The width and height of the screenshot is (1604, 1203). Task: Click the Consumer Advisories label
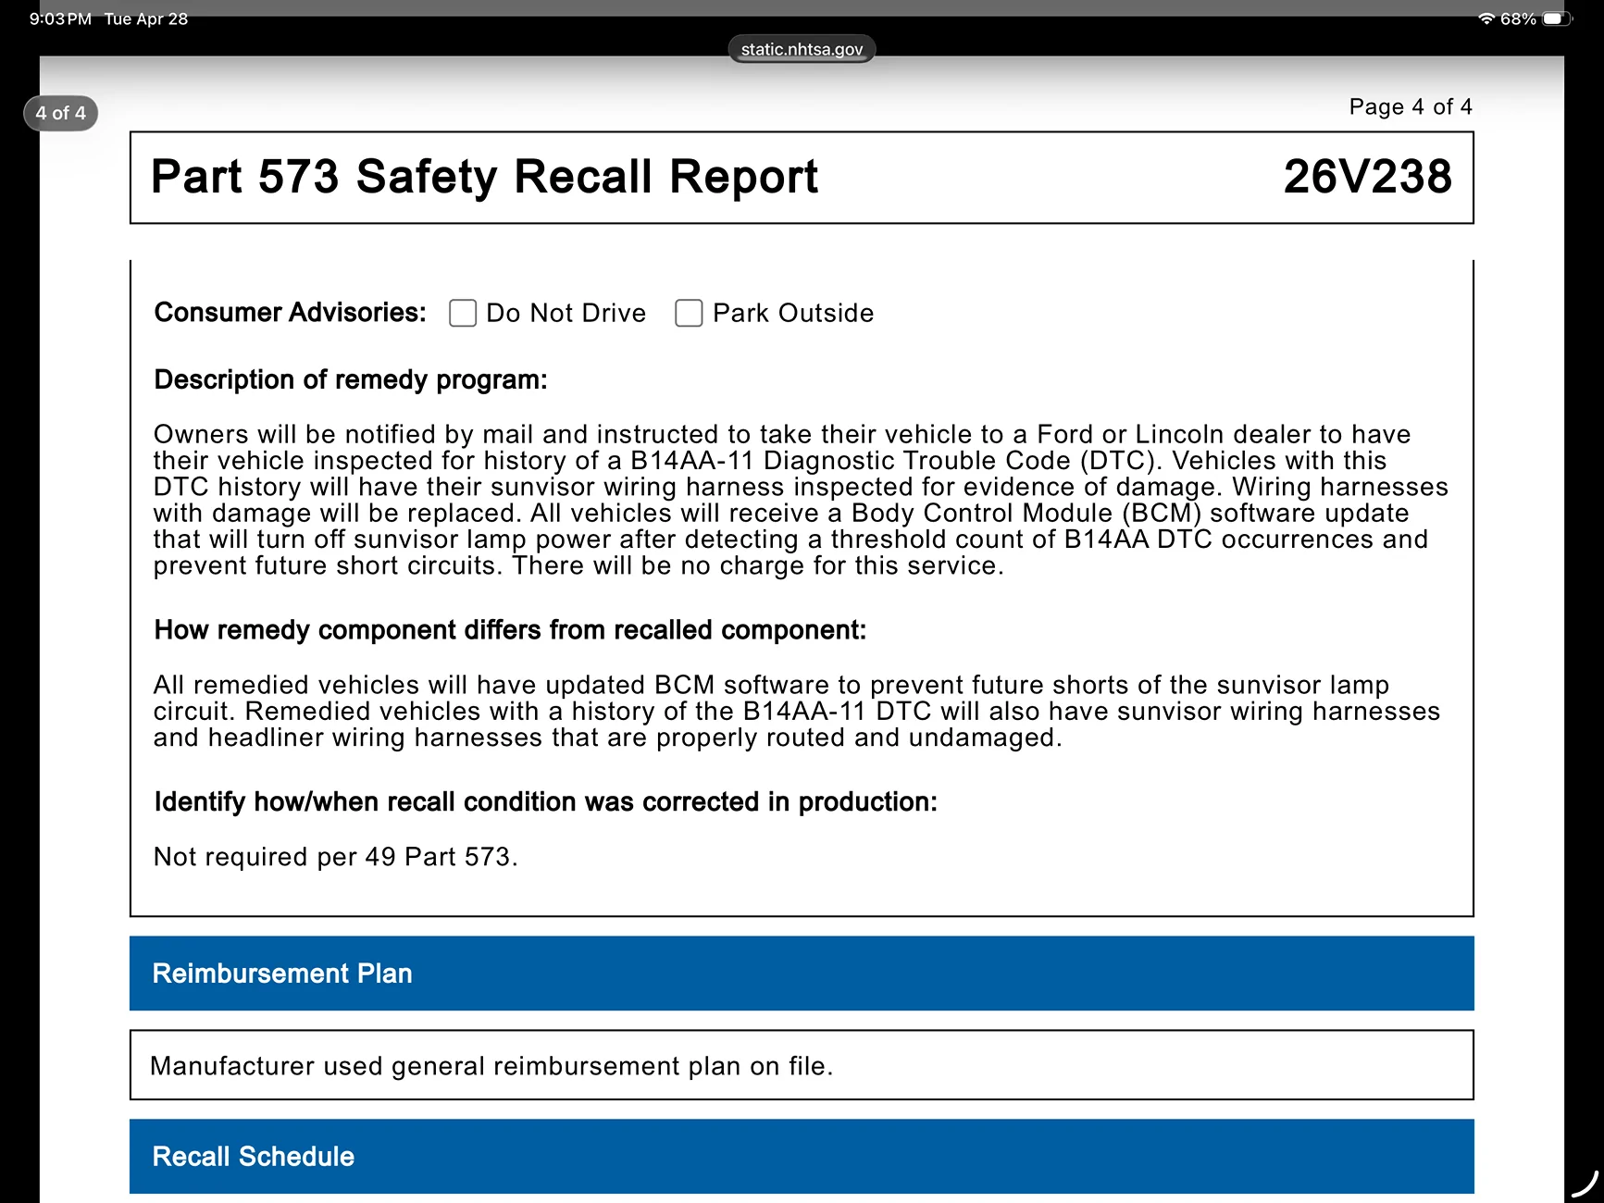(291, 313)
